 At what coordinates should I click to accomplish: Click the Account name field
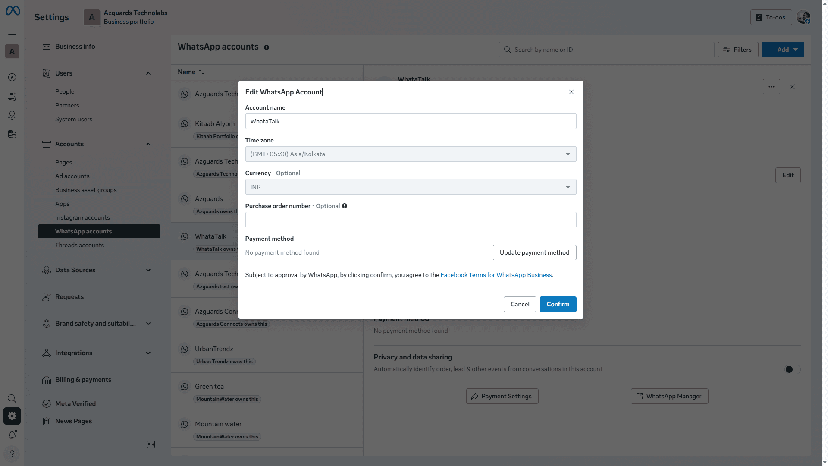click(411, 121)
